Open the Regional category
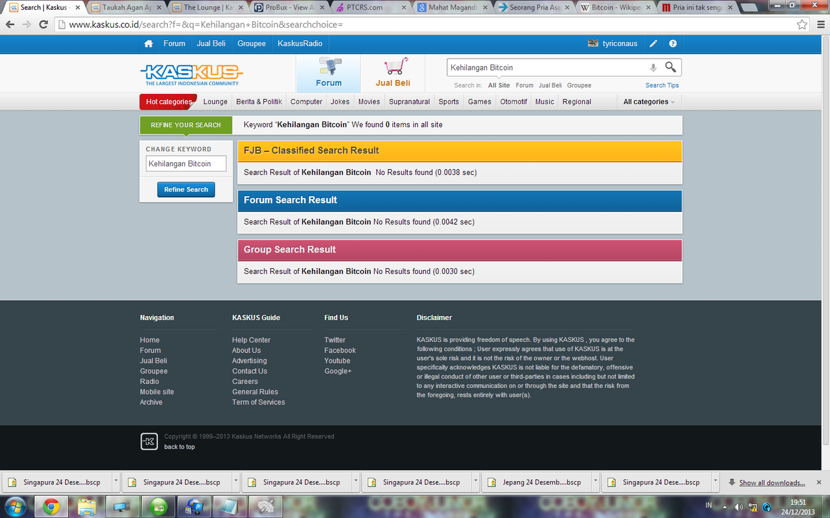The image size is (830, 518). 576,102
